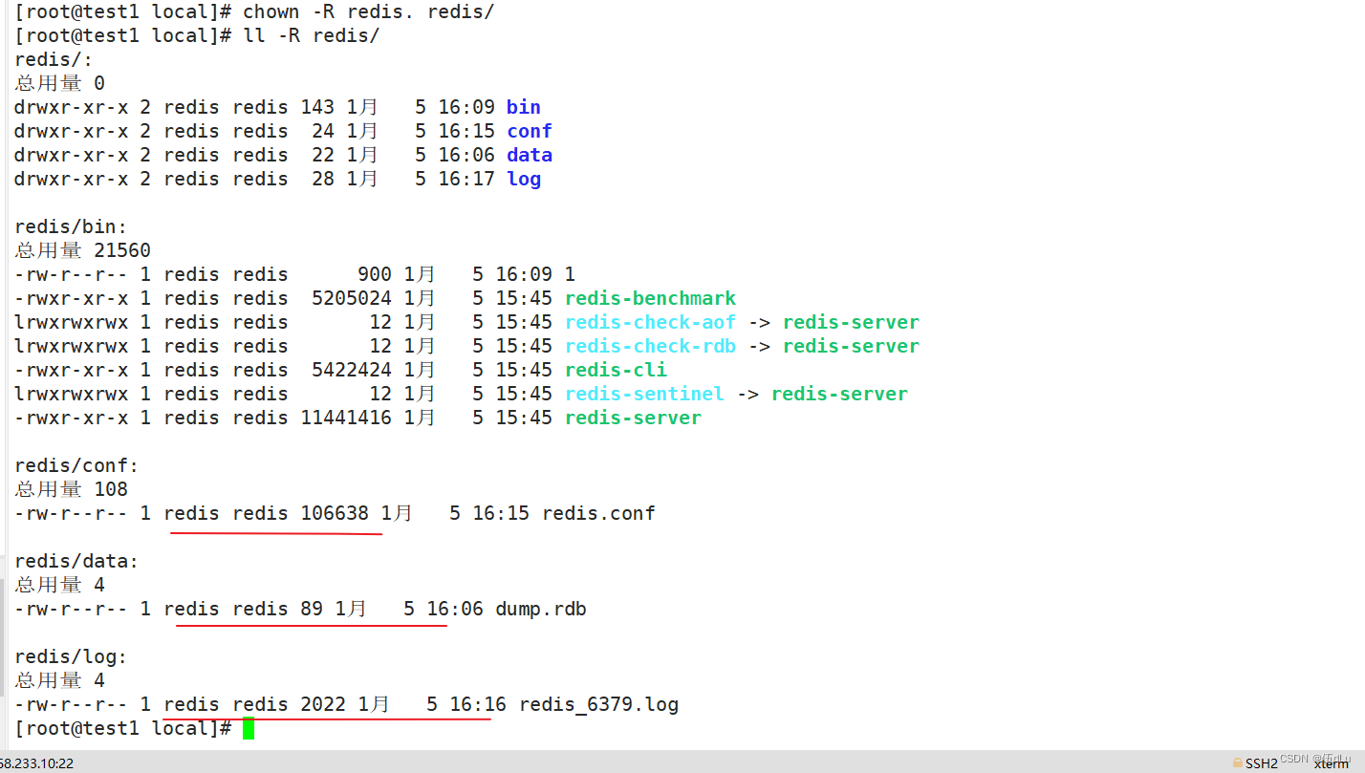Select the redis-server executable name
This screenshot has height=773, width=1365.
click(632, 418)
